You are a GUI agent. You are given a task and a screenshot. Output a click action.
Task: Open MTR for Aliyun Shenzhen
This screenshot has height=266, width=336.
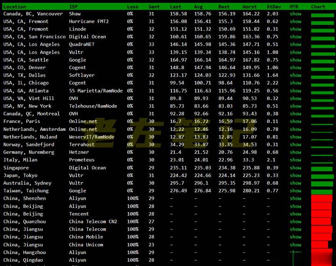pos(295,199)
